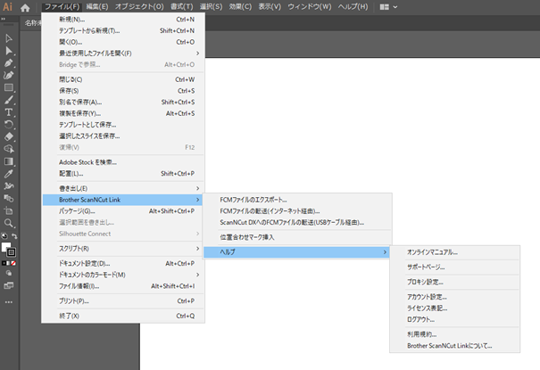Open the 表示(V) menu
The height and width of the screenshot is (370, 540).
[x=270, y=7]
